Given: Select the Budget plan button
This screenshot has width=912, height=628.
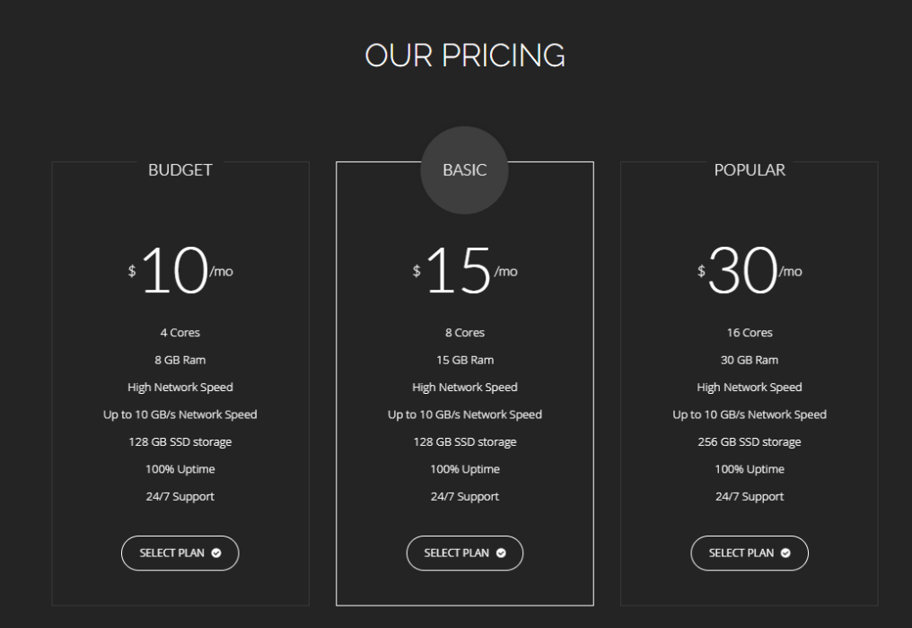Looking at the screenshot, I should tap(180, 553).
